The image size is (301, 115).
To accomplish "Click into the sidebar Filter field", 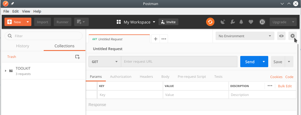I will (43, 36).
